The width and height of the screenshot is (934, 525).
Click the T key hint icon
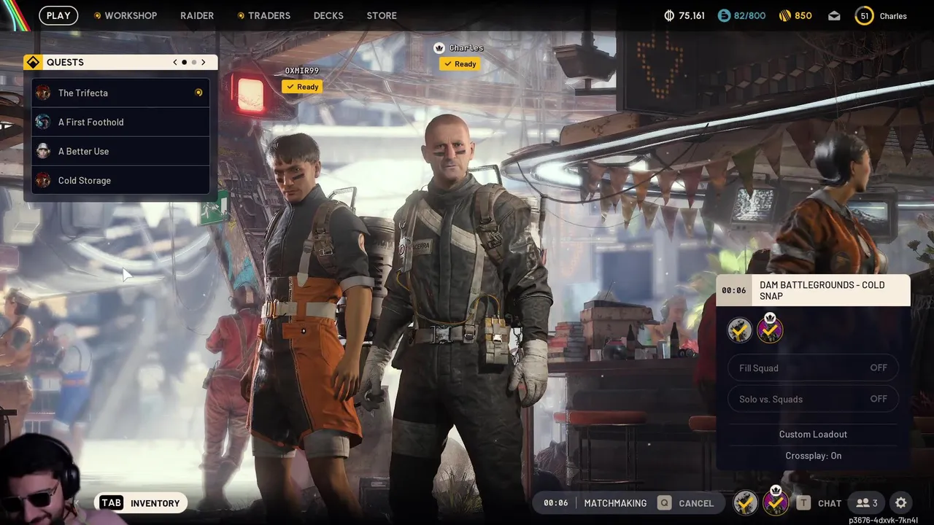pyautogui.click(x=803, y=503)
